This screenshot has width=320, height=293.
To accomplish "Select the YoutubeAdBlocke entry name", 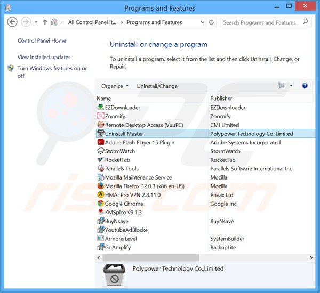I will [126, 230].
